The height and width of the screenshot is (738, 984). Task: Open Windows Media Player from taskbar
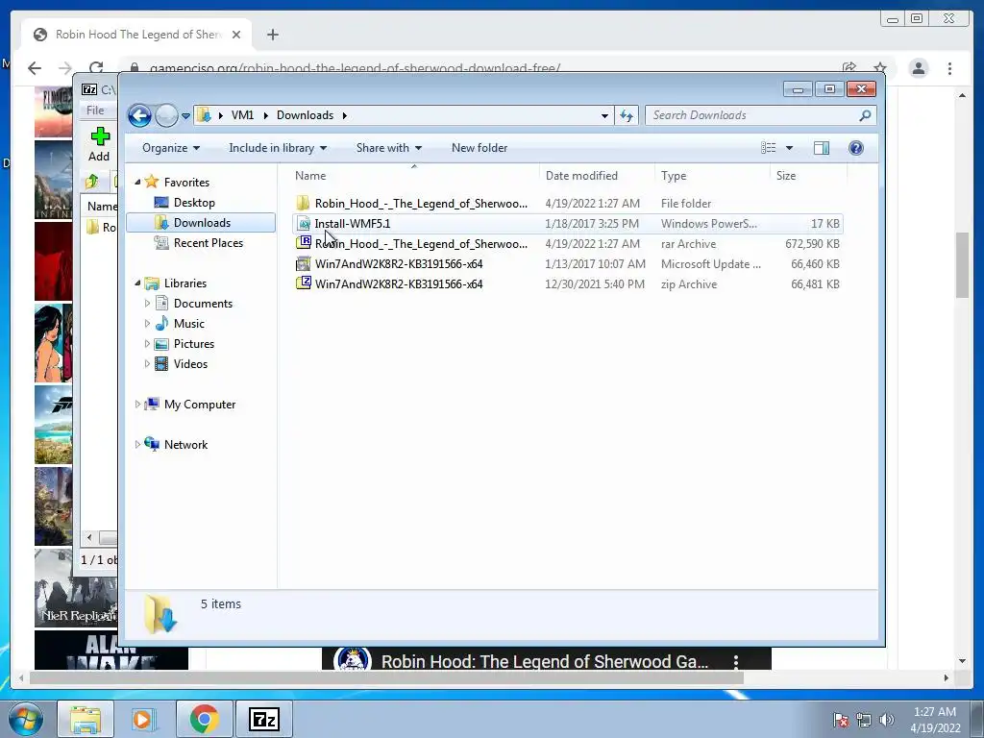[144, 719]
